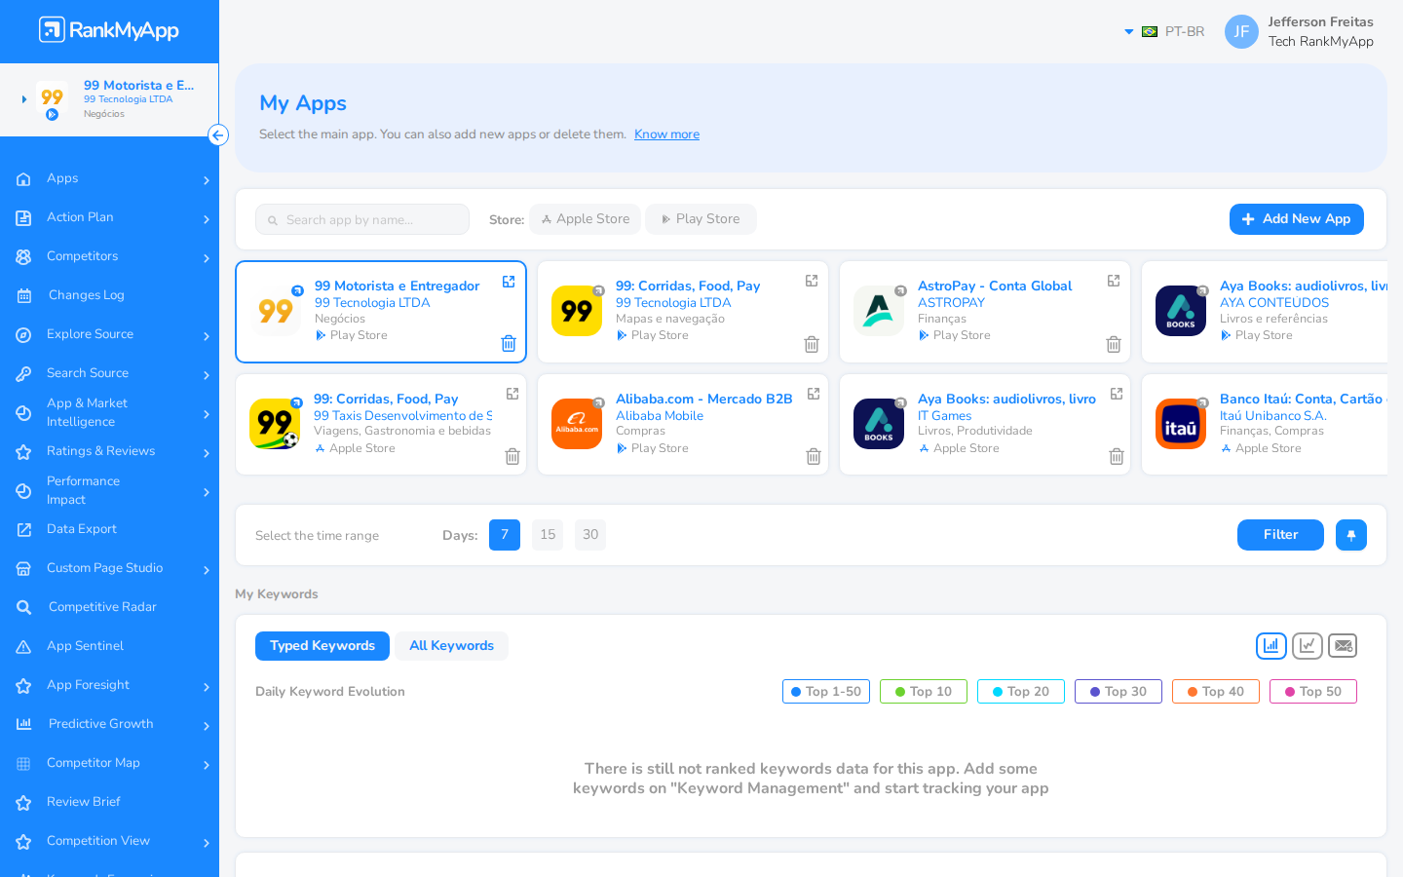
Task: Toggle Top 40 orange legend swatch
Action: pos(1192,692)
